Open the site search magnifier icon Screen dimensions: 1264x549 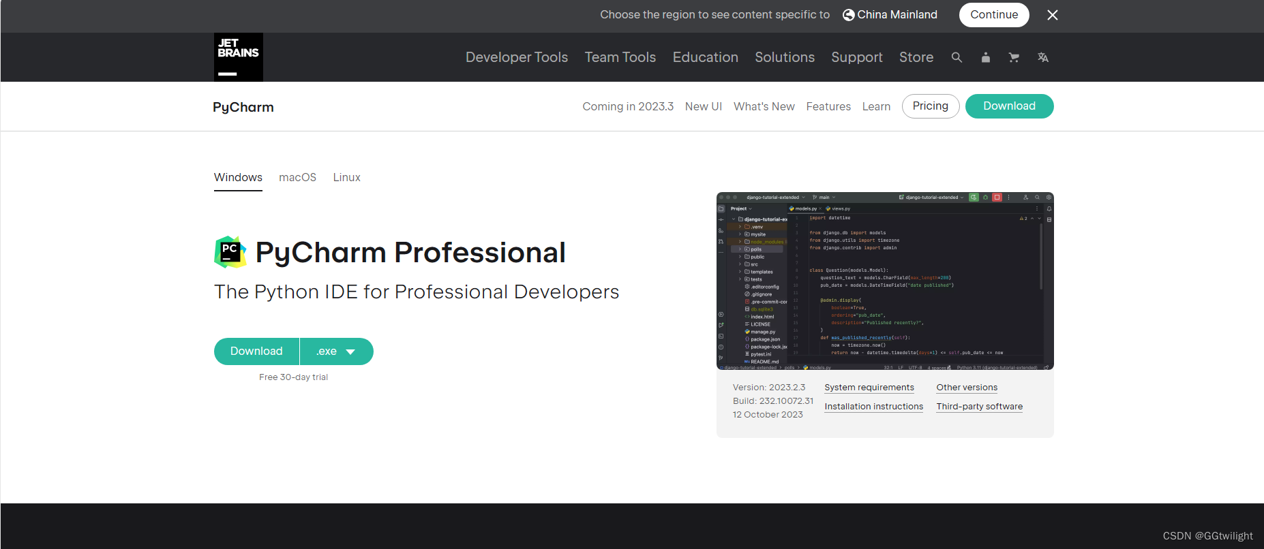pos(957,57)
